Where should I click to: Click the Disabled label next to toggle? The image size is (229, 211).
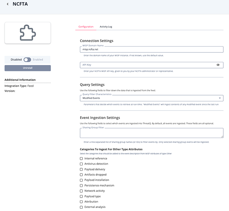point(16,60)
